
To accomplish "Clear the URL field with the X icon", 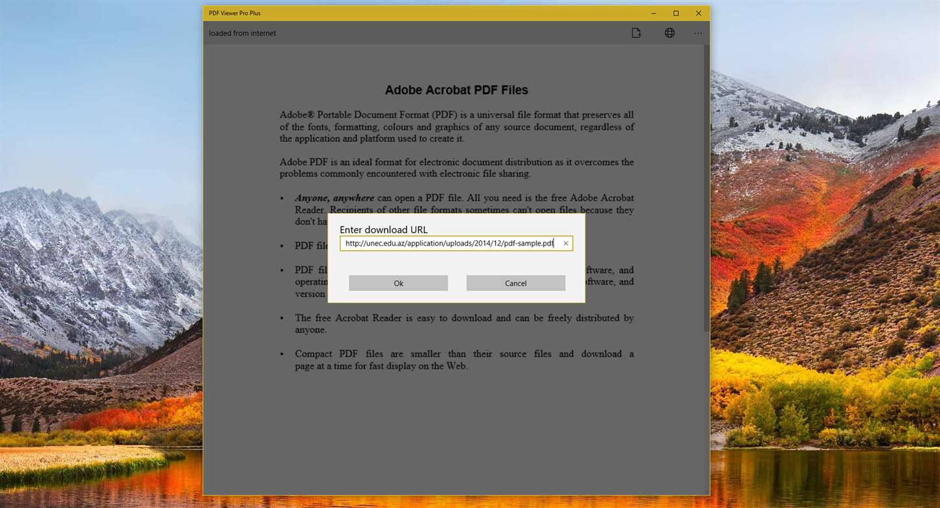I will (566, 244).
